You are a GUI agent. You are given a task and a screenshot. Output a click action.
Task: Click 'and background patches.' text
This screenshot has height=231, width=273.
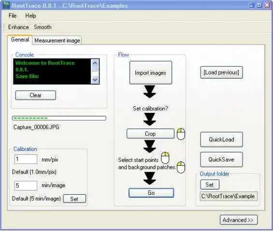pyautogui.click(x=147, y=167)
